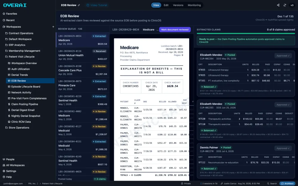298x186 pixels.
Task: Switch to the Versions tab
Action: click(x=178, y=5)
